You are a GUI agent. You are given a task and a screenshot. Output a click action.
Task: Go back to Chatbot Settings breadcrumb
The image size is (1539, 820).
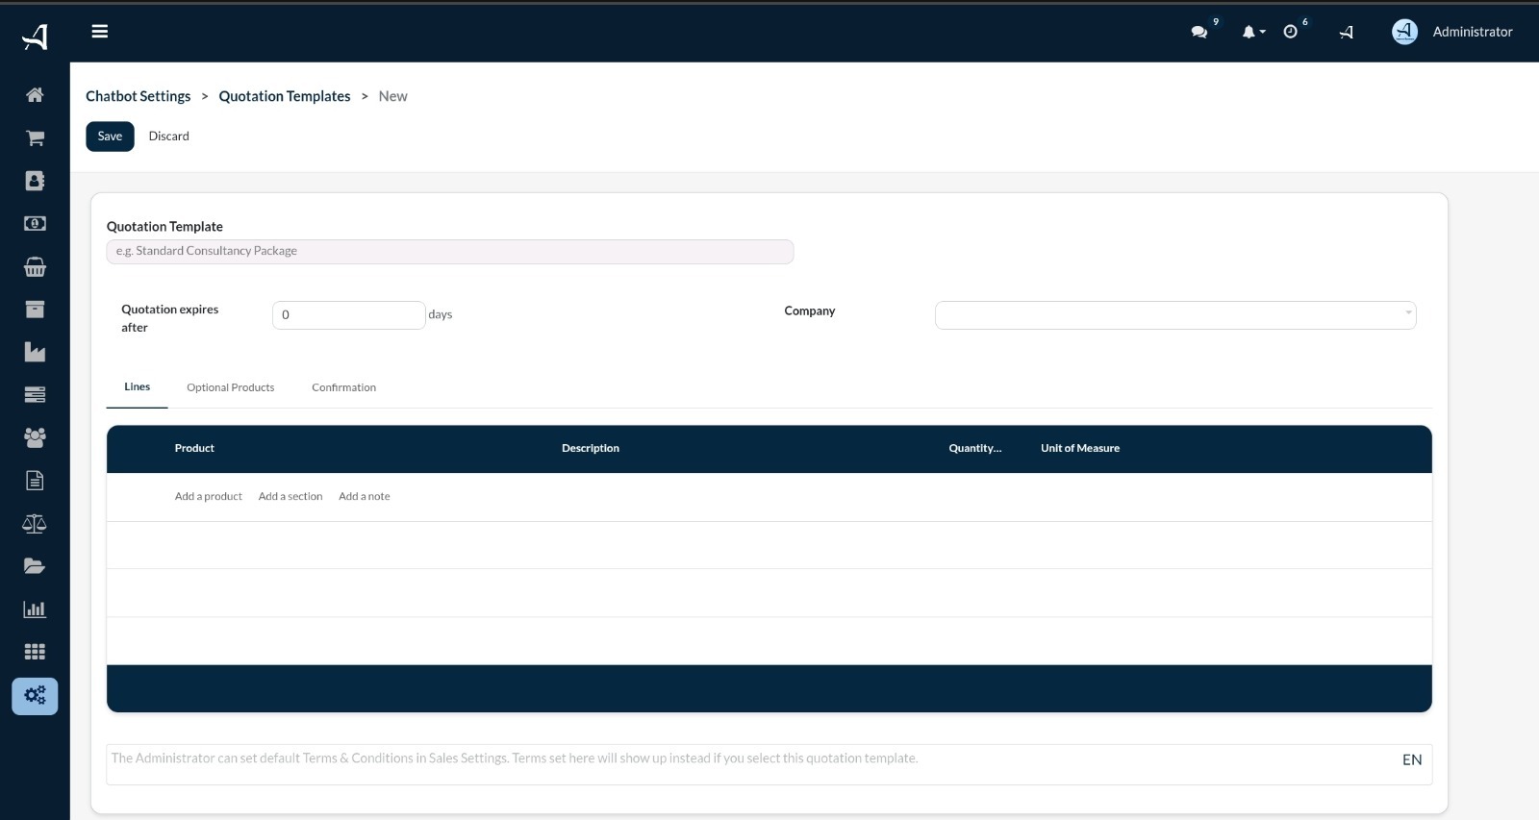click(x=139, y=96)
